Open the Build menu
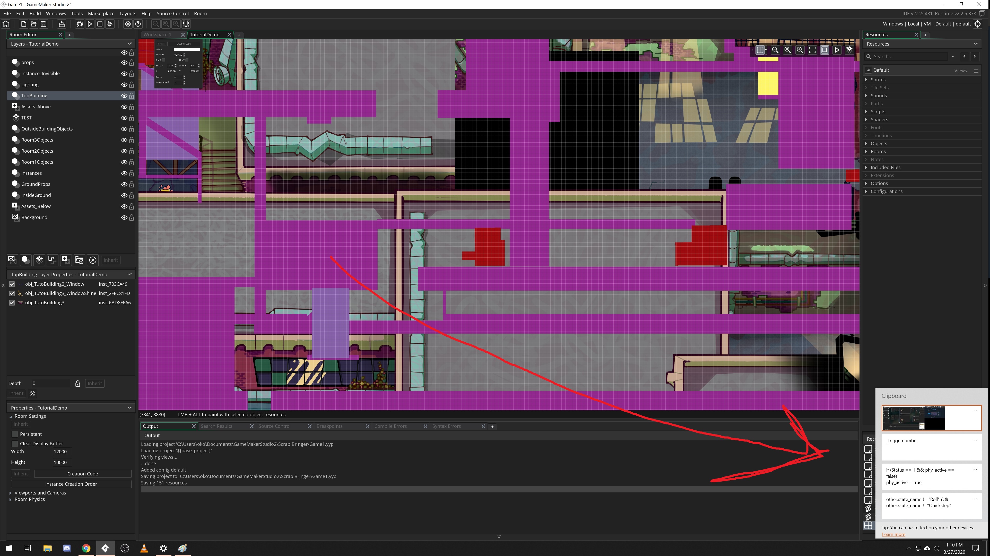 point(35,13)
